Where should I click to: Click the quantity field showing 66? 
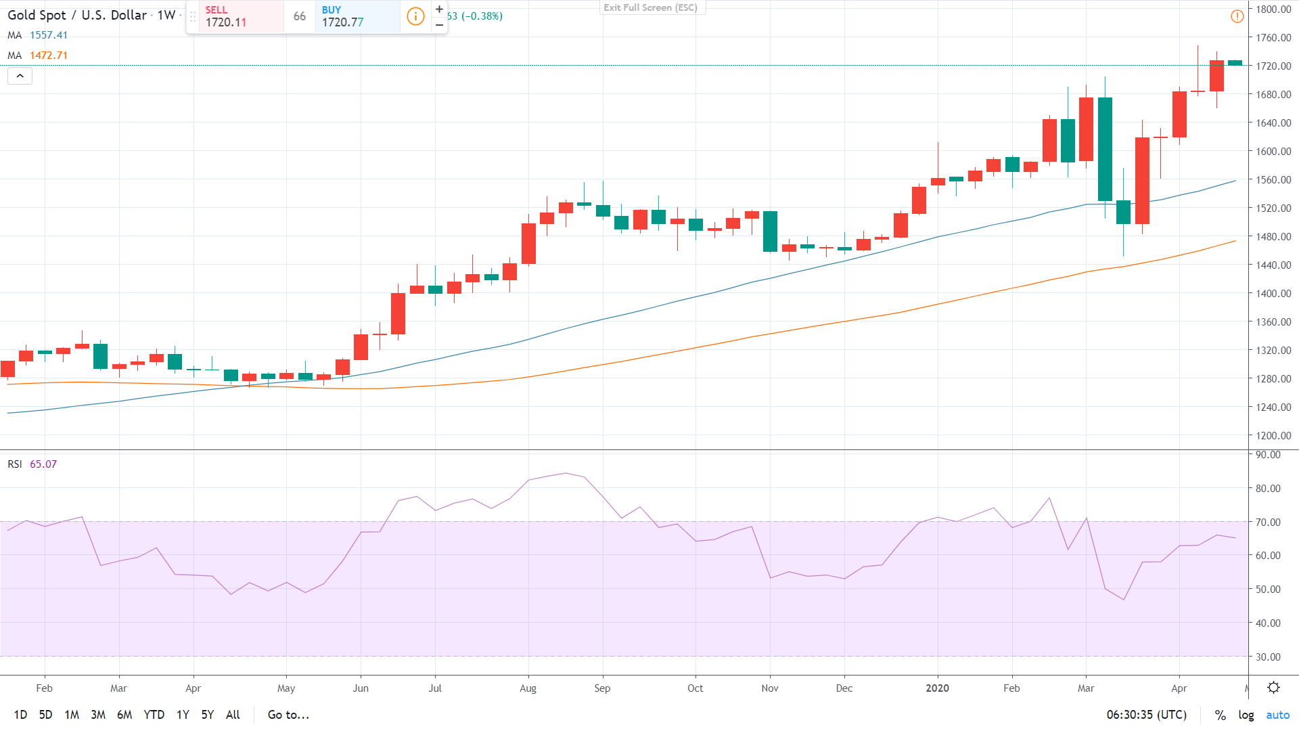pyautogui.click(x=300, y=16)
